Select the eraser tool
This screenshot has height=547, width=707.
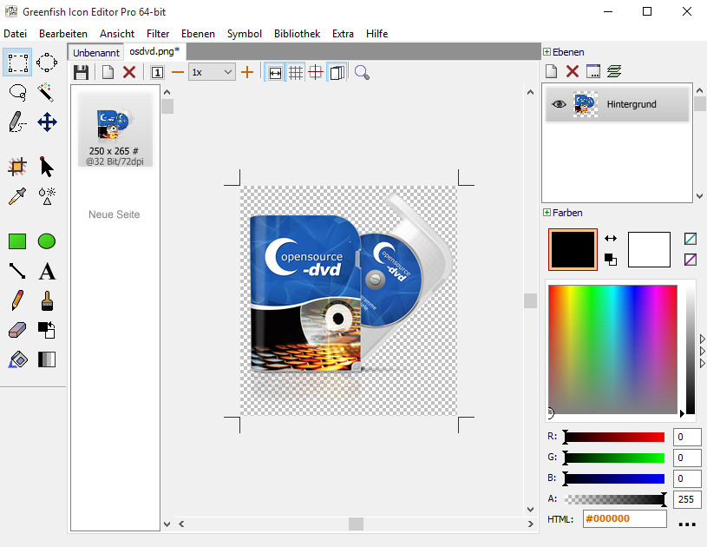coord(17,330)
